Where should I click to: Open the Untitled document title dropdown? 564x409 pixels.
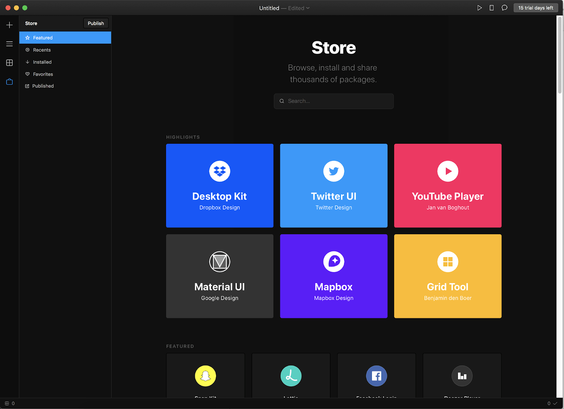[x=284, y=8]
